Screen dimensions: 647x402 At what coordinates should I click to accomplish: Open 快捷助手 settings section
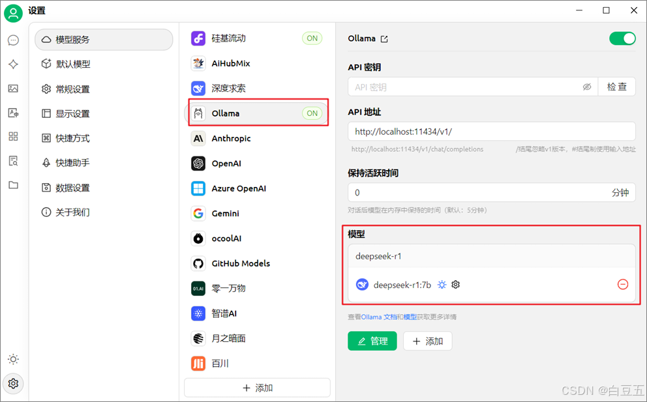point(104,163)
